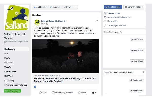152x101 pixels.
Task: Click Opmerking plaatsen under the post
Action: [x=63, y=93]
